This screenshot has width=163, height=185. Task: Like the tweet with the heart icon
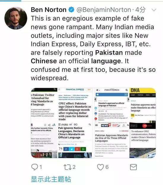coord(100,167)
